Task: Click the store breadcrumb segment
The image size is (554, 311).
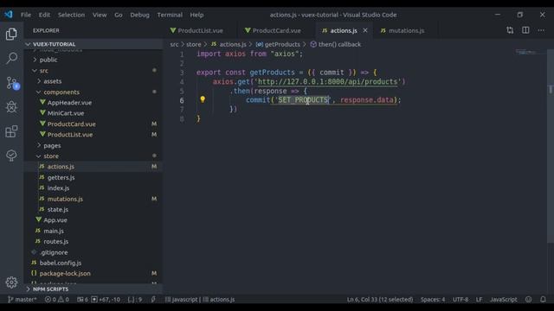Action: 193,44
